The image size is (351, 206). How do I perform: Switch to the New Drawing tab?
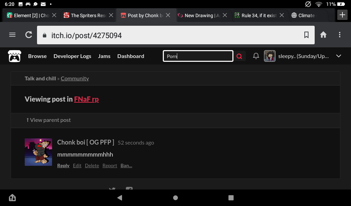click(199, 15)
